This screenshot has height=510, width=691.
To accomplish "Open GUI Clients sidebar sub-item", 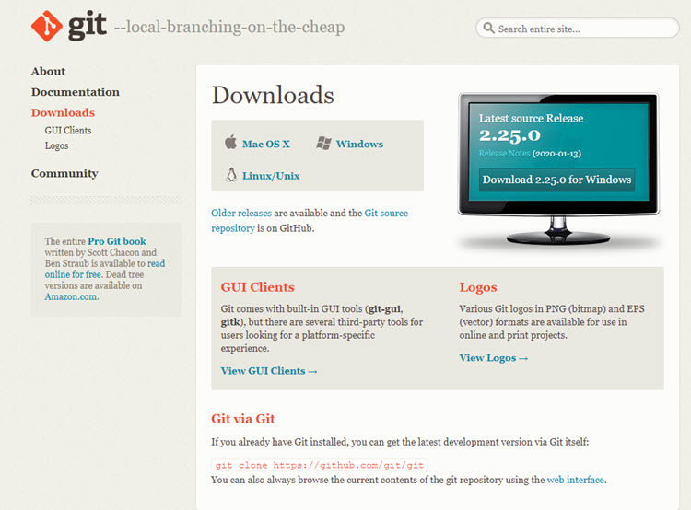I will pos(68,131).
